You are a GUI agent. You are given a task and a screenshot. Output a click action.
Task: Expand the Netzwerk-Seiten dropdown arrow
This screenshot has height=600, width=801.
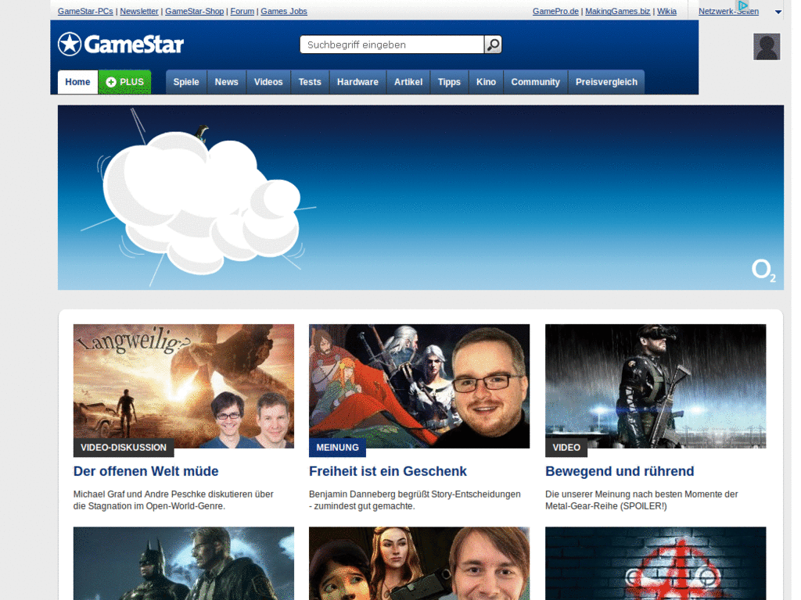(x=778, y=12)
